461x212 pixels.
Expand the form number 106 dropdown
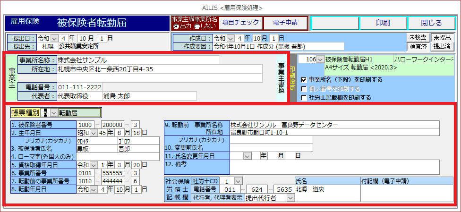coord(320,59)
